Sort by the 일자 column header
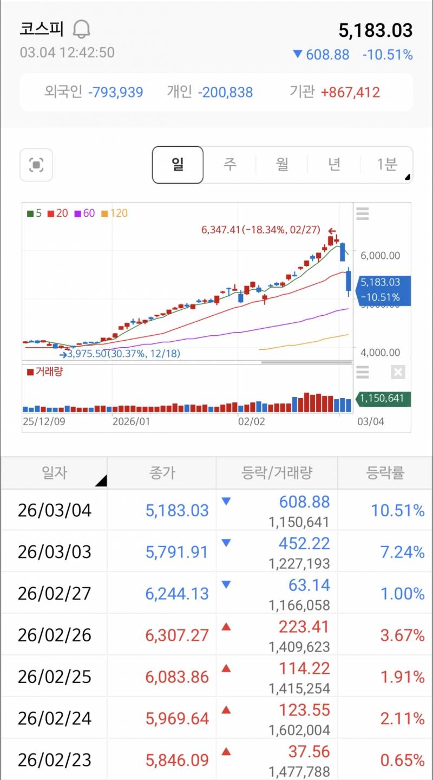The image size is (433, 780). tap(54, 473)
